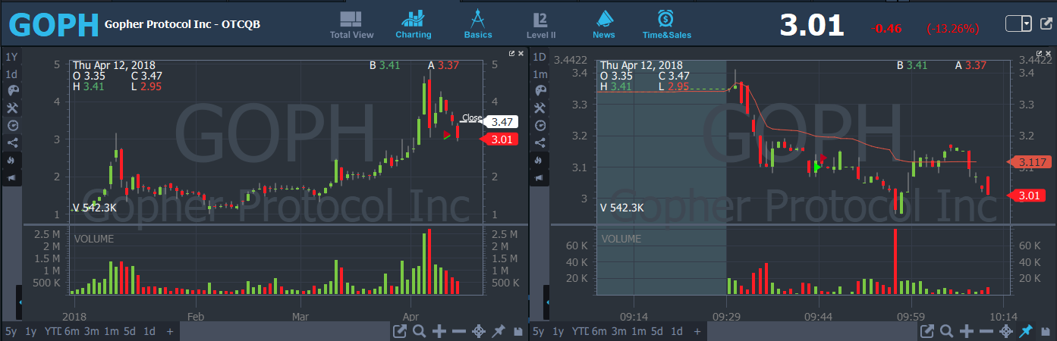Click the VOLUME label on left chart
Screen dimensions: 1057x341
[x=94, y=239]
